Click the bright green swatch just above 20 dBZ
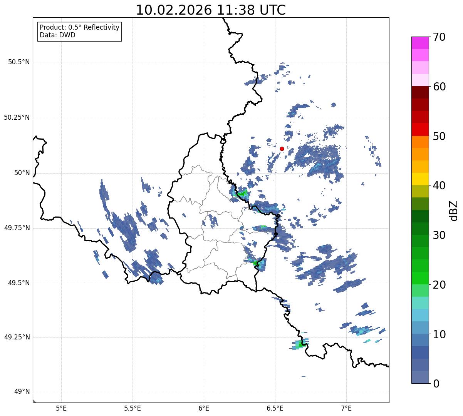Viewport: 463px width, 416px height. pyautogui.click(x=420, y=278)
